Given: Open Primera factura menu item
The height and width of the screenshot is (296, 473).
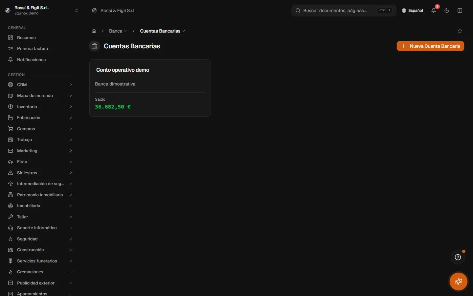Looking at the screenshot, I should [40, 49].
